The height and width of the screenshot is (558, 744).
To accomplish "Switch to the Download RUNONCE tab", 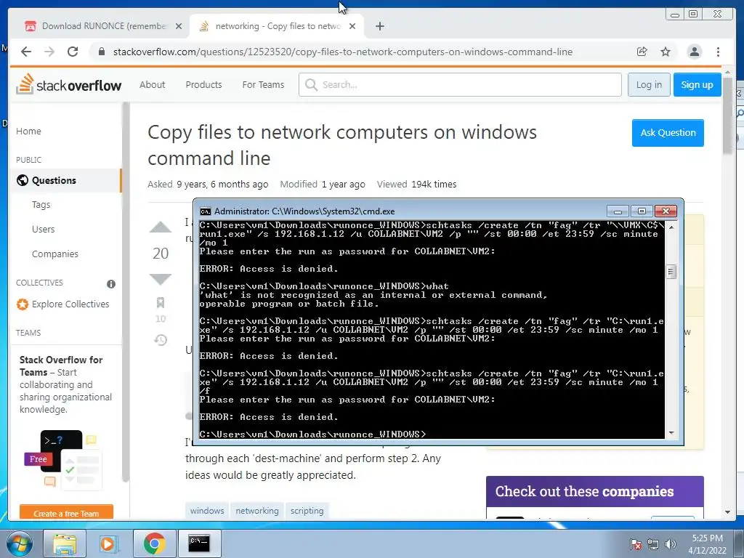I will pyautogui.click(x=104, y=26).
